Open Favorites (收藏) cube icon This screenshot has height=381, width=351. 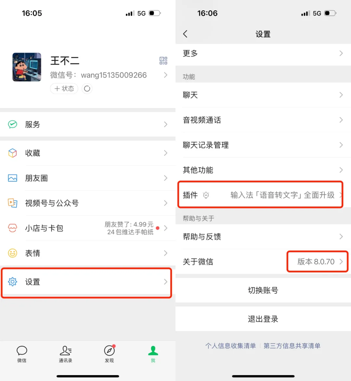(x=12, y=153)
